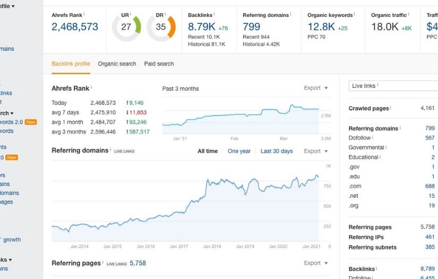Screen dimensions: 438x279
Task: Switch to the Organic search tab
Action: point(117,64)
